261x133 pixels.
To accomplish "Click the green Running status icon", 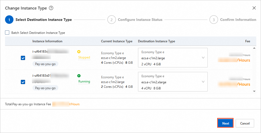I will point(79,76).
